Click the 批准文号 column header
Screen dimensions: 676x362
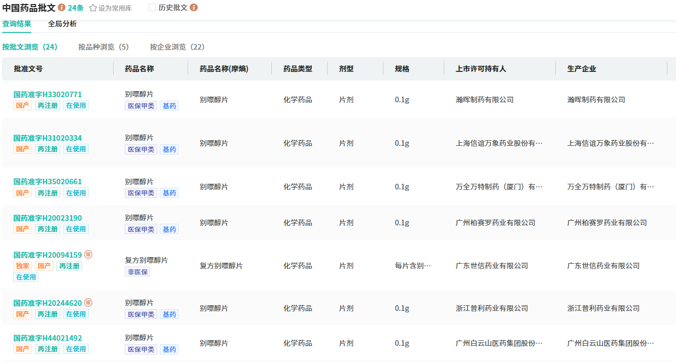click(x=28, y=69)
